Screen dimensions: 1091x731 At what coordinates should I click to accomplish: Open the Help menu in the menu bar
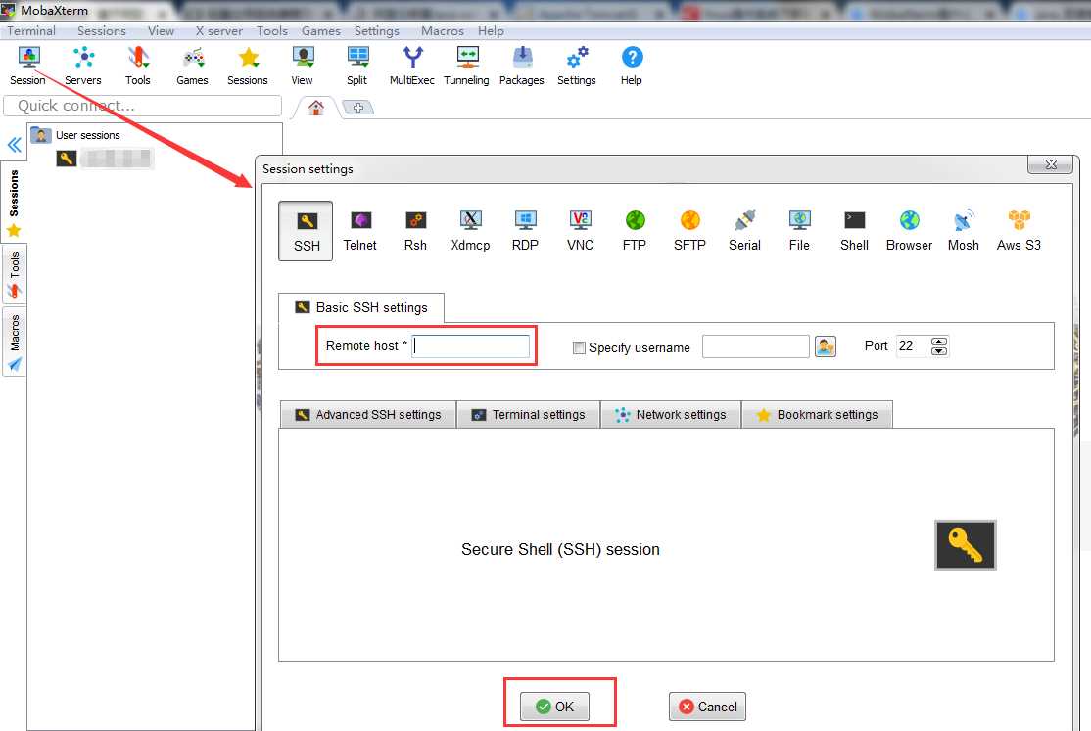[491, 31]
